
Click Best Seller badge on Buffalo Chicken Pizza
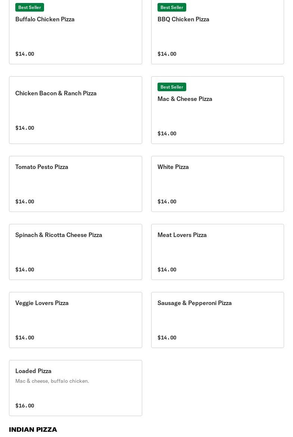coord(29,7)
